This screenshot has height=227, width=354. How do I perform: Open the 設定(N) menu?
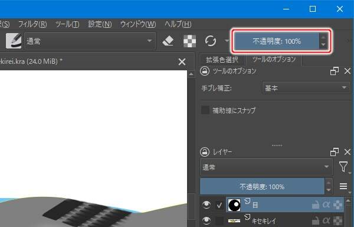[x=100, y=24]
